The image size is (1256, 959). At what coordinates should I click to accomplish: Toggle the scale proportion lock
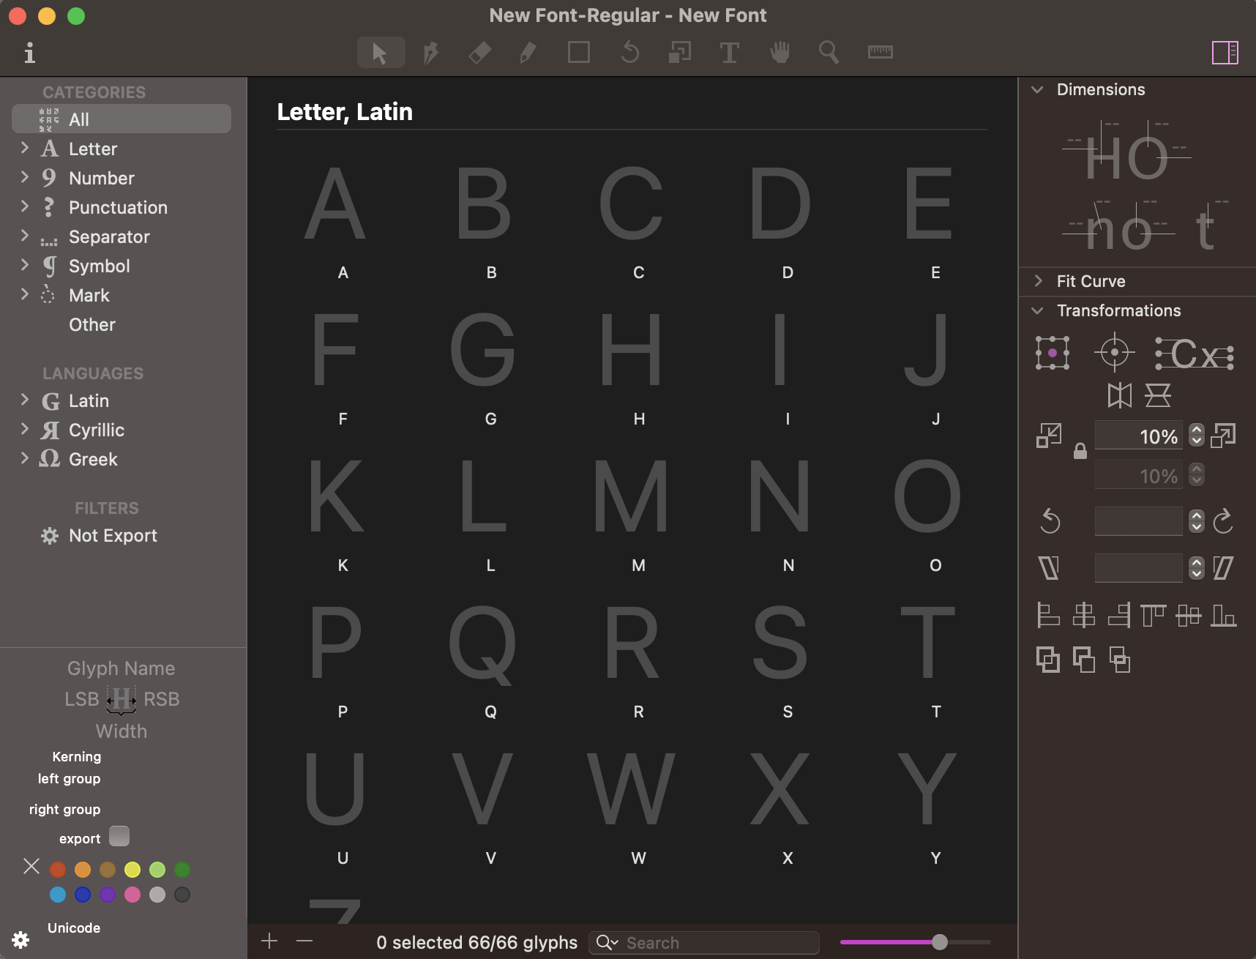[1080, 451]
